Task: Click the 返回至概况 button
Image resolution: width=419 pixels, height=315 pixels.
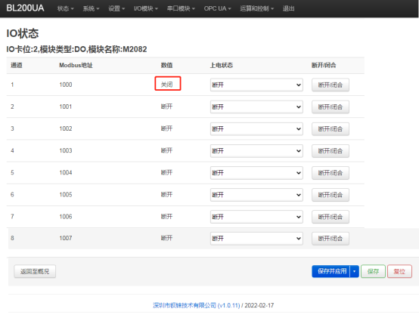Action: (x=35, y=271)
